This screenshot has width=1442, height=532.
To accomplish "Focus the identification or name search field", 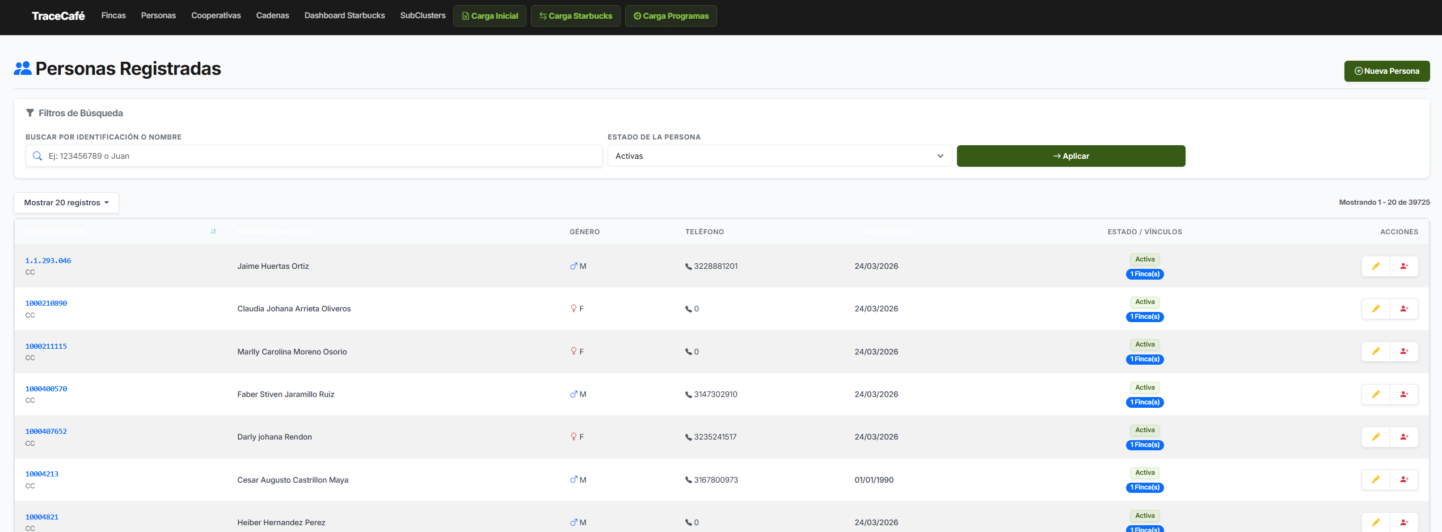I will tap(314, 156).
